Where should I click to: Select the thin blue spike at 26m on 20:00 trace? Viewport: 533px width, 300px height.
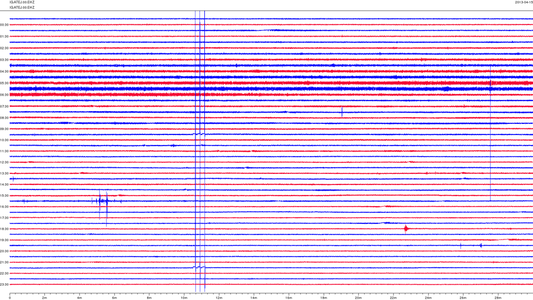461,246
